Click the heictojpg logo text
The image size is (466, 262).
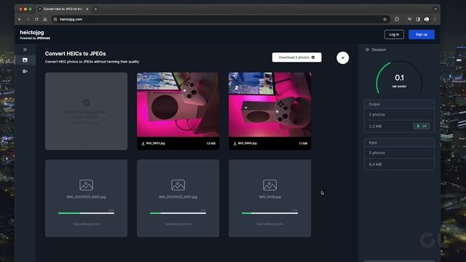point(32,32)
